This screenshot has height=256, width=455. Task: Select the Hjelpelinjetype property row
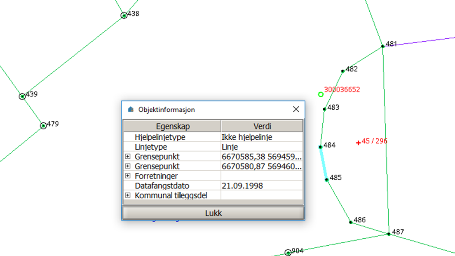160,137
